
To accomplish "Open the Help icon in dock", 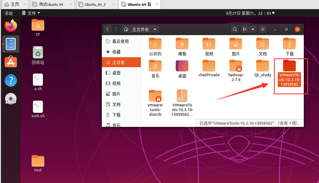I will click(x=11, y=80).
